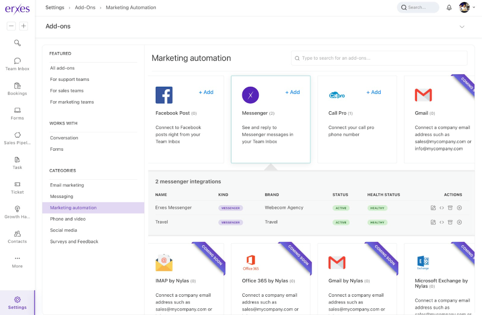This screenshot has height=315, width=482.
Task: Click the IMAP by Nylas envelope icon
Action: 164,263
